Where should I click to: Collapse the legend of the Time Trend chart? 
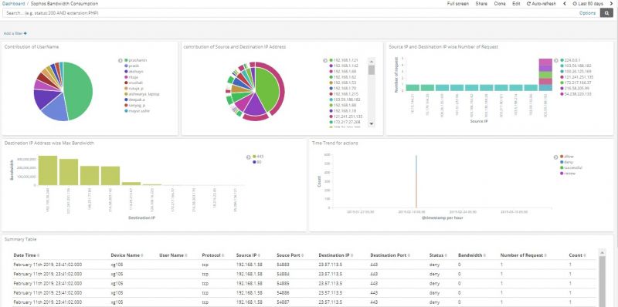555,157
